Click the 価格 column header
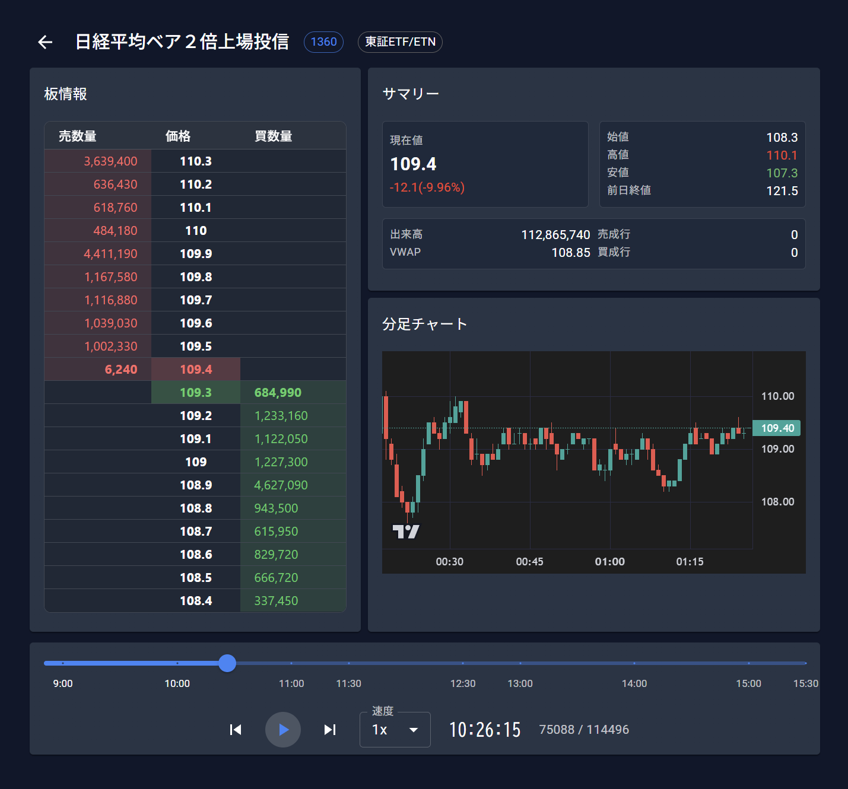The height and width of the screenshot is (789, 848). coord(178,136)
